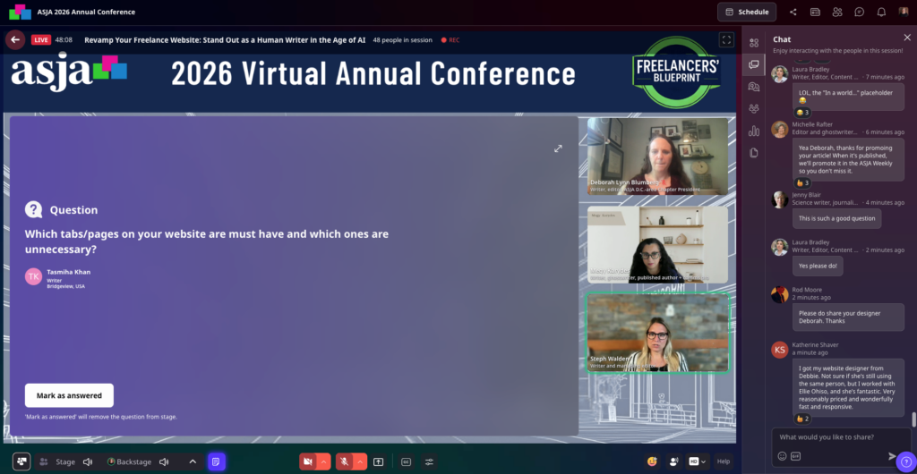Go back using the arrow button
This screenshot has height=474, width=917.
pos(15,39)
